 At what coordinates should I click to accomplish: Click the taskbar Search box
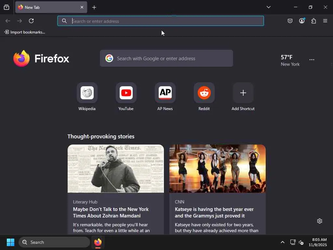(54, 242)
